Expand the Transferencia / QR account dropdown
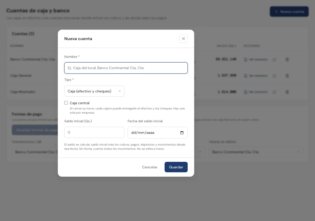 (35, 152)
